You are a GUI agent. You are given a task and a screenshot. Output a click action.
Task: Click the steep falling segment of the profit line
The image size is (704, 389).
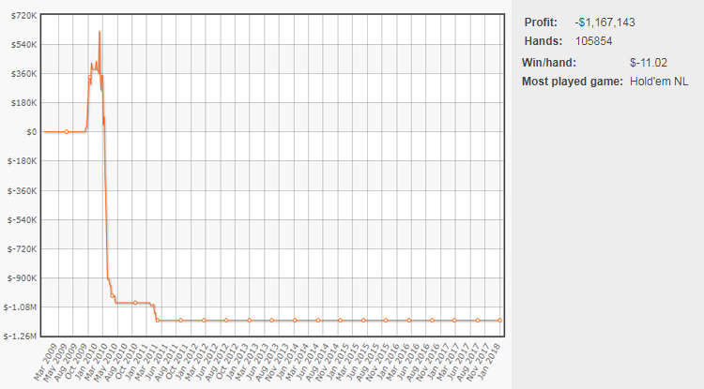point(105,206)
